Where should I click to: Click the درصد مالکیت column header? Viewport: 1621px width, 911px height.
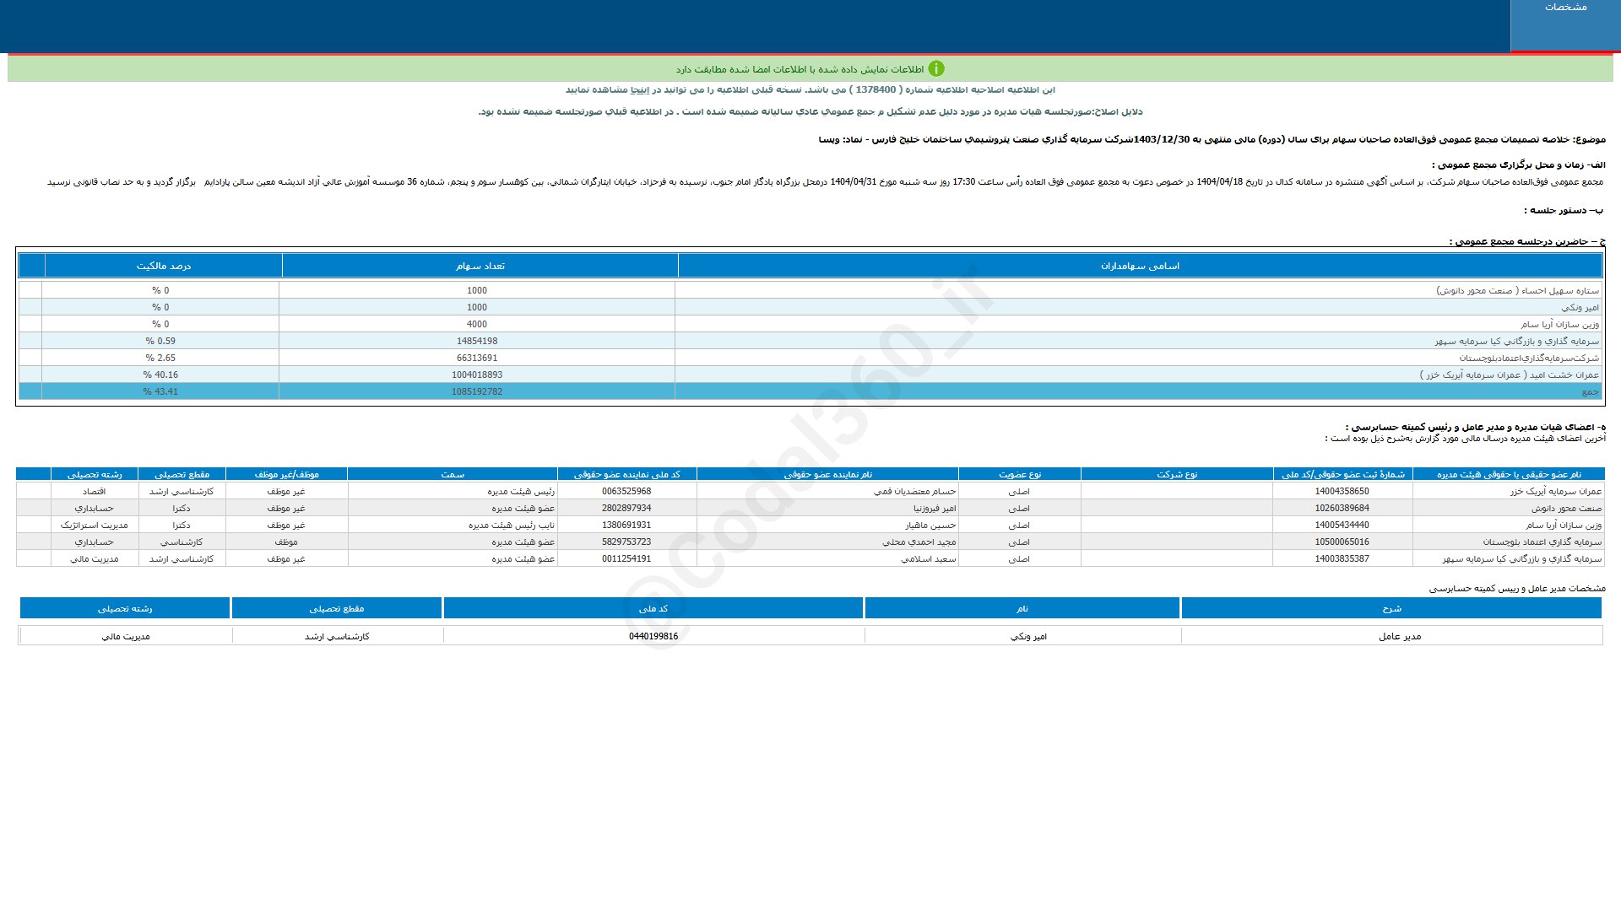(x=164, y=266)
